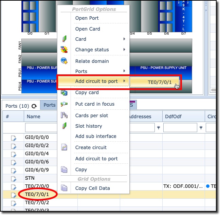Refresh the Ports (10) tab list
This screenshot has width=220, height=215.
34,106
